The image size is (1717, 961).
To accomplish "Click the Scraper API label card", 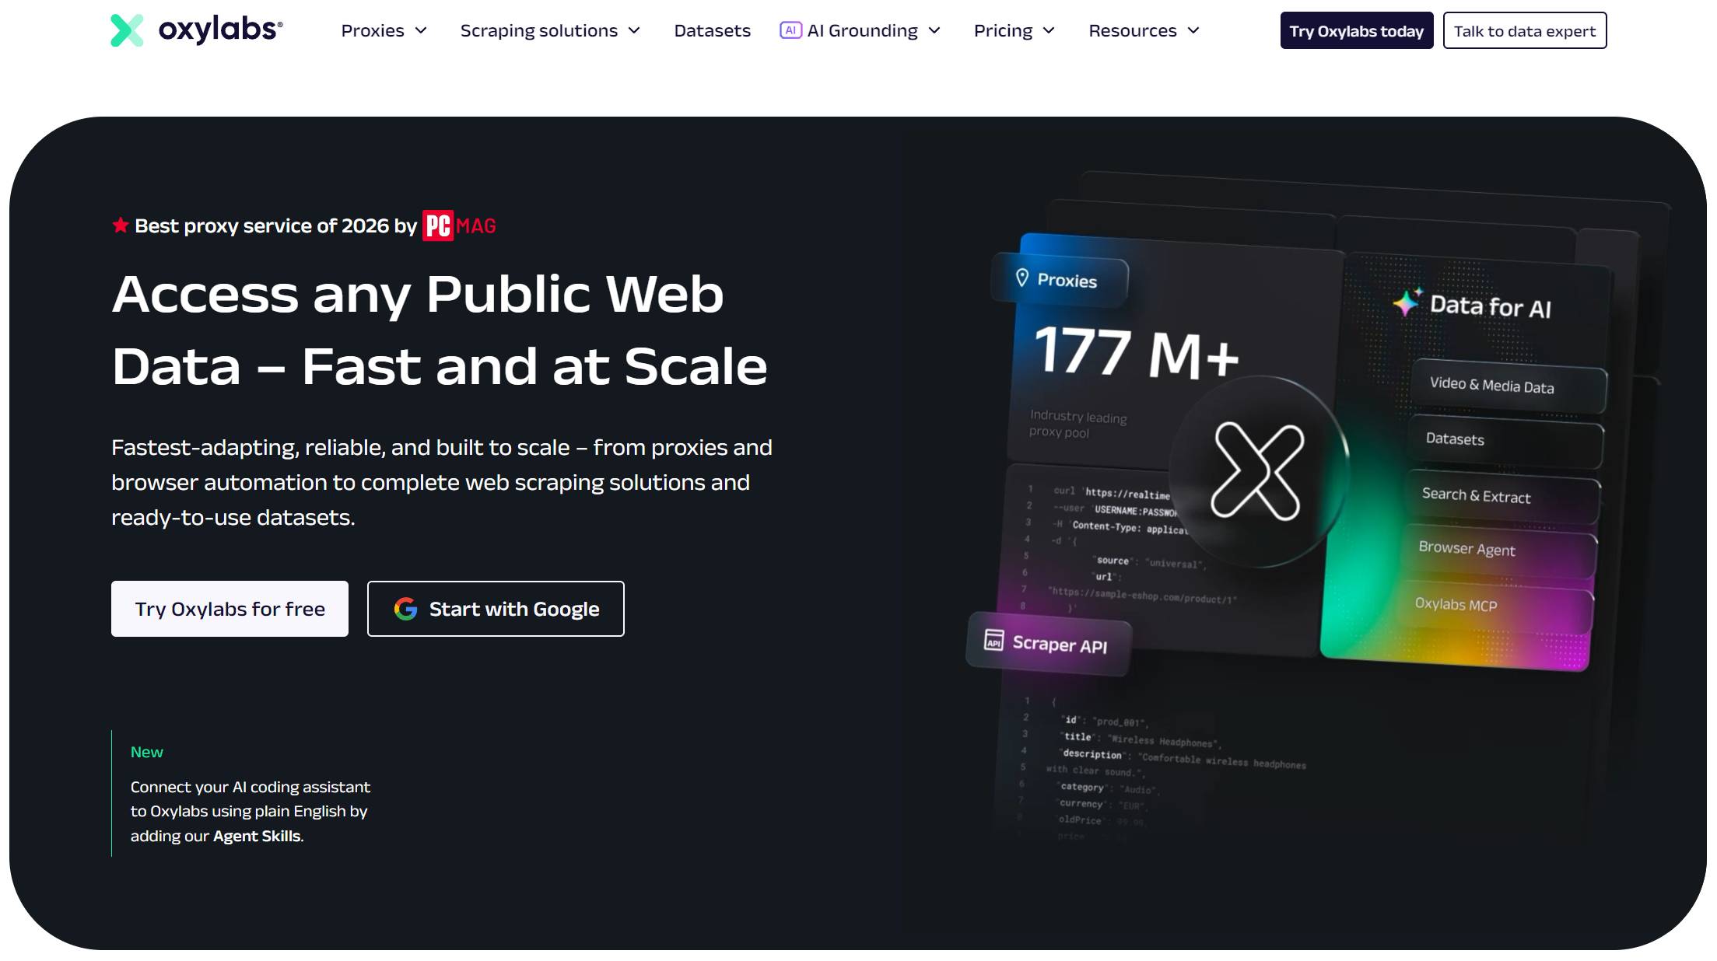I will pyautogui.click(x=1049, y=643).
